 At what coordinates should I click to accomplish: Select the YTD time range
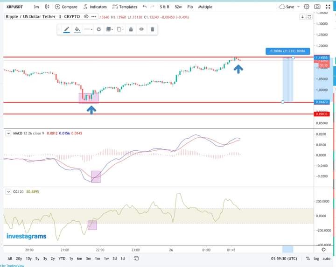point(62,259)
